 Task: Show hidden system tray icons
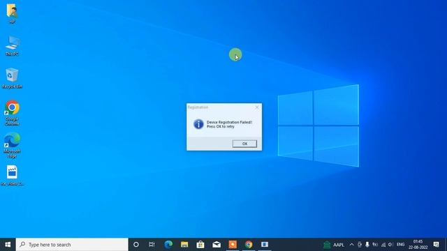pyautogui.click(x=351, y=245)
